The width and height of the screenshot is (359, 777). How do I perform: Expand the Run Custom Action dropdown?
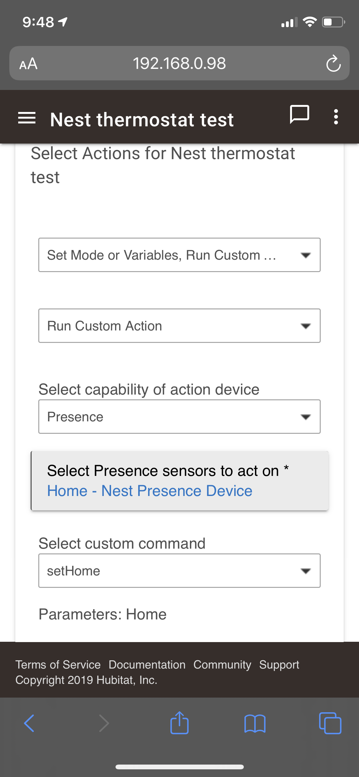point(179,326)
